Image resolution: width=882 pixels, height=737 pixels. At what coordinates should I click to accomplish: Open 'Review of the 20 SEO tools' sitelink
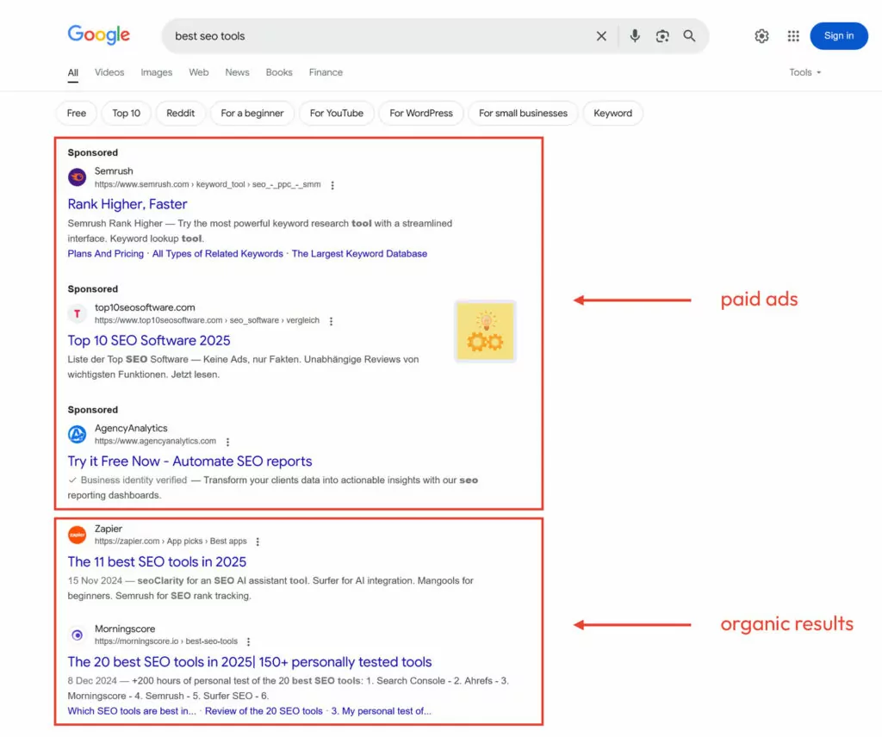(x=264, y=711)
